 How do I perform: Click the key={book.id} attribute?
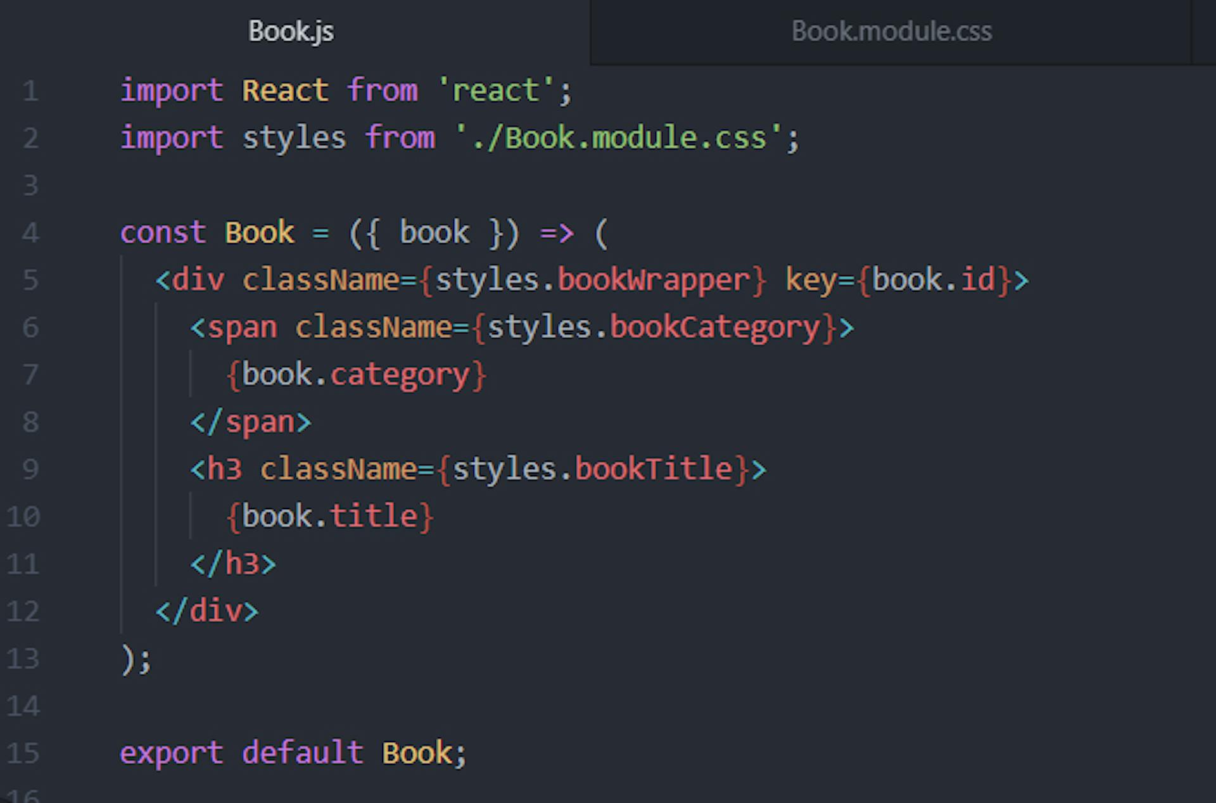[x=897, y=280]
